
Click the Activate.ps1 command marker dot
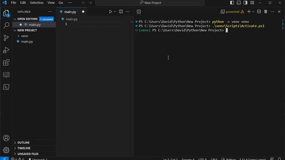[x=137, y=26]
